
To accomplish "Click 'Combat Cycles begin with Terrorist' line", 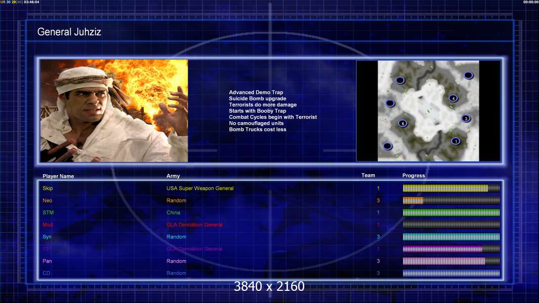I will click(273, 117).
